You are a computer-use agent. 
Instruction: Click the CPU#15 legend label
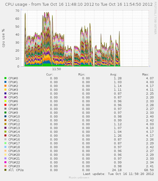coord(14,135)
